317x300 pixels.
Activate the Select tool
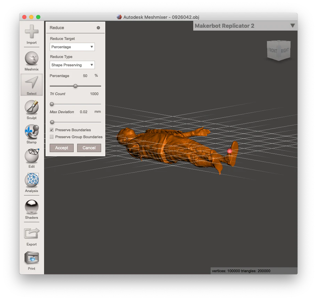(32, 85)
